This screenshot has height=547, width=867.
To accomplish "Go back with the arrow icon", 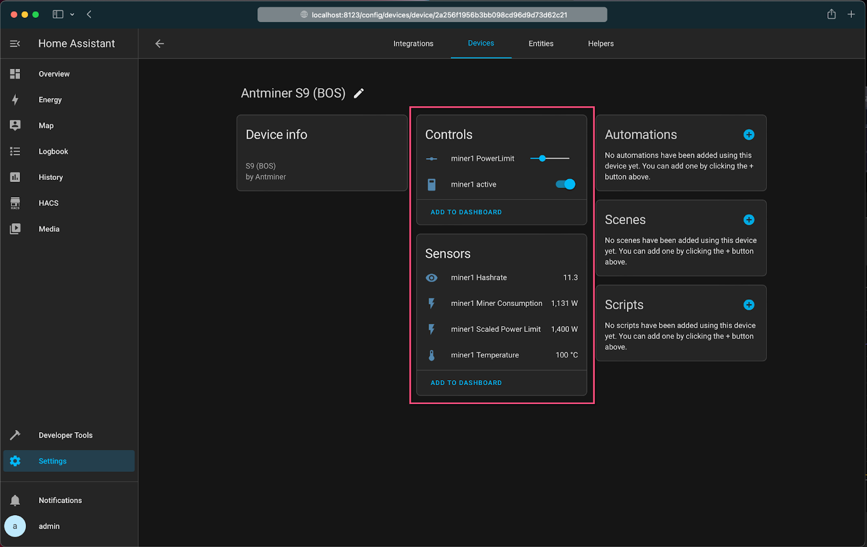I will [159, 43].
